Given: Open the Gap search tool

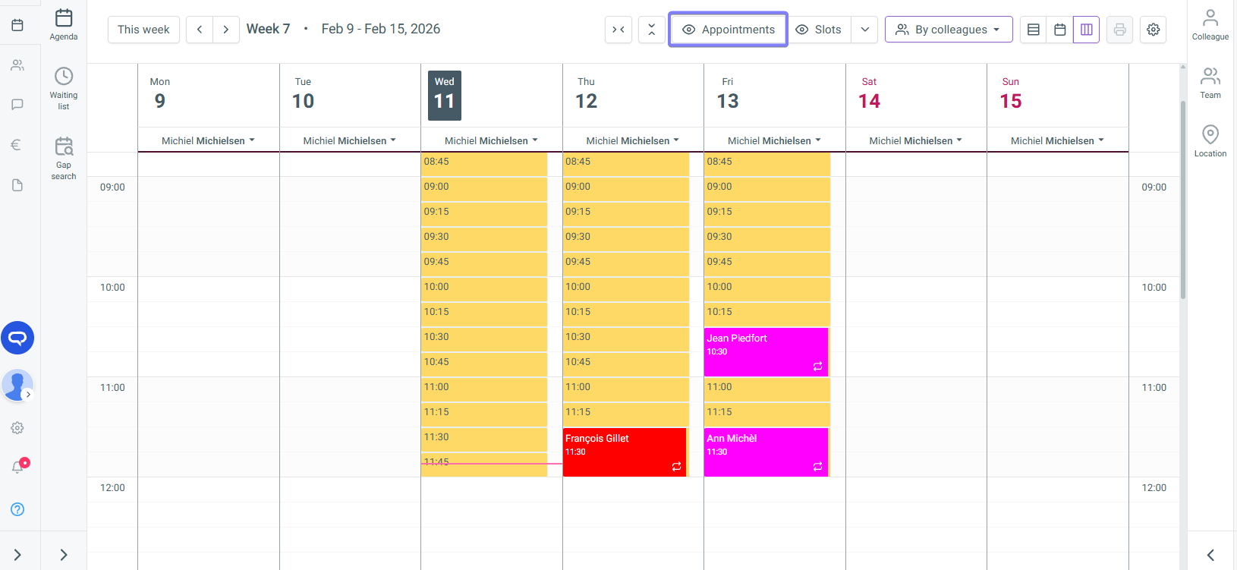Looking at the screenshot, I should coord(64,158).
